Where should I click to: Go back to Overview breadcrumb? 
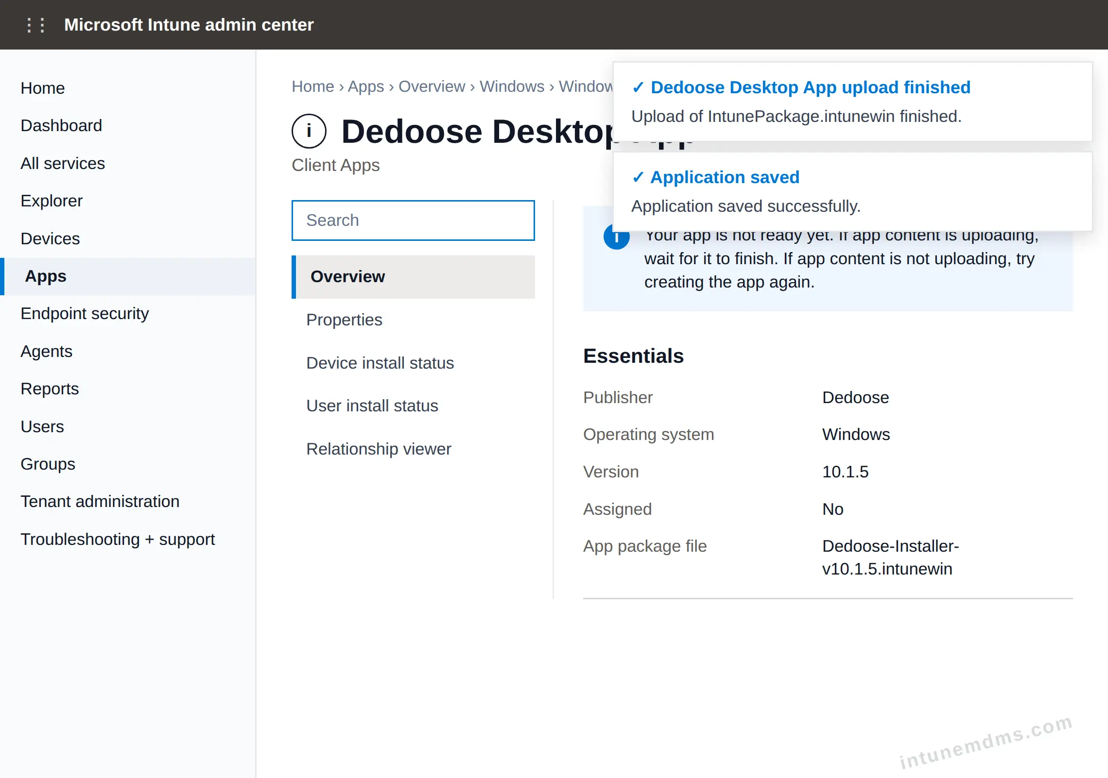click(432, 86)
